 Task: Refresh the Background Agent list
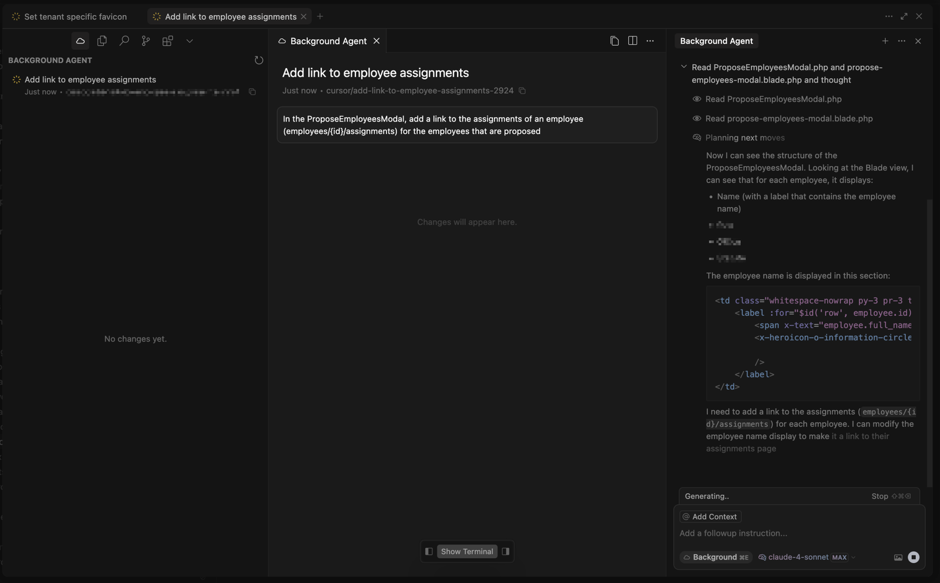point(258,60)
